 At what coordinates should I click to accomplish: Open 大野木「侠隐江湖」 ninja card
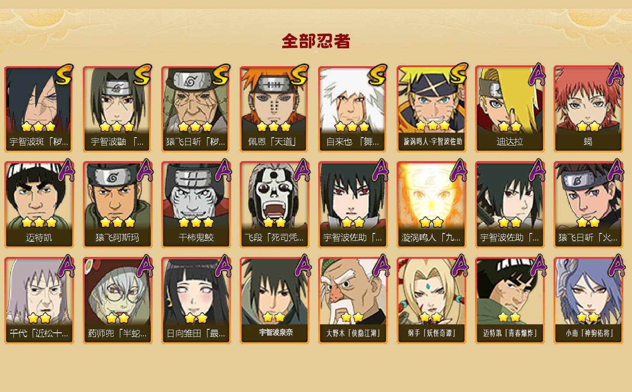click(x=353, y=301)
